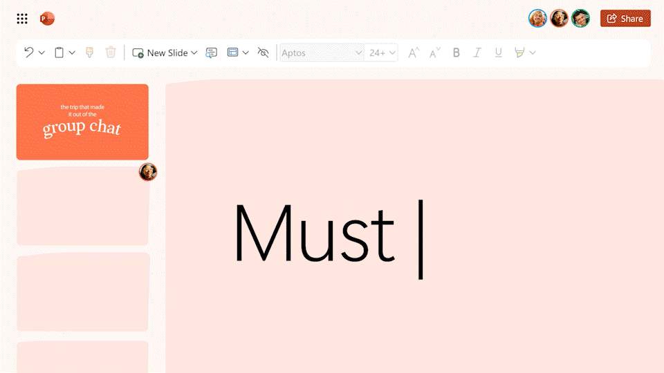Screen dimensions: 664x373
Task: Toggle the hide slide eye icon
Action: (x=263, y=52)
